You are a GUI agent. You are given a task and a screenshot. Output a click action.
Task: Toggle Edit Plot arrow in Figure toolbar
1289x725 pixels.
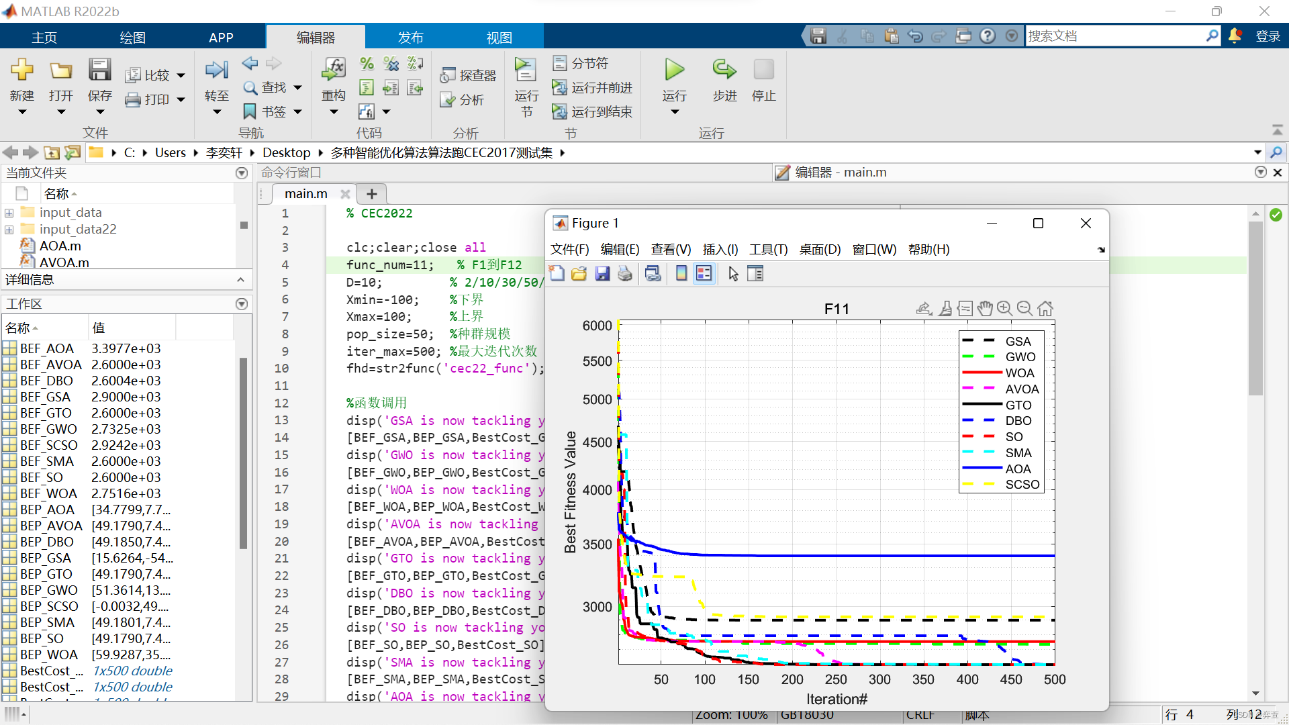click(733, 274)
